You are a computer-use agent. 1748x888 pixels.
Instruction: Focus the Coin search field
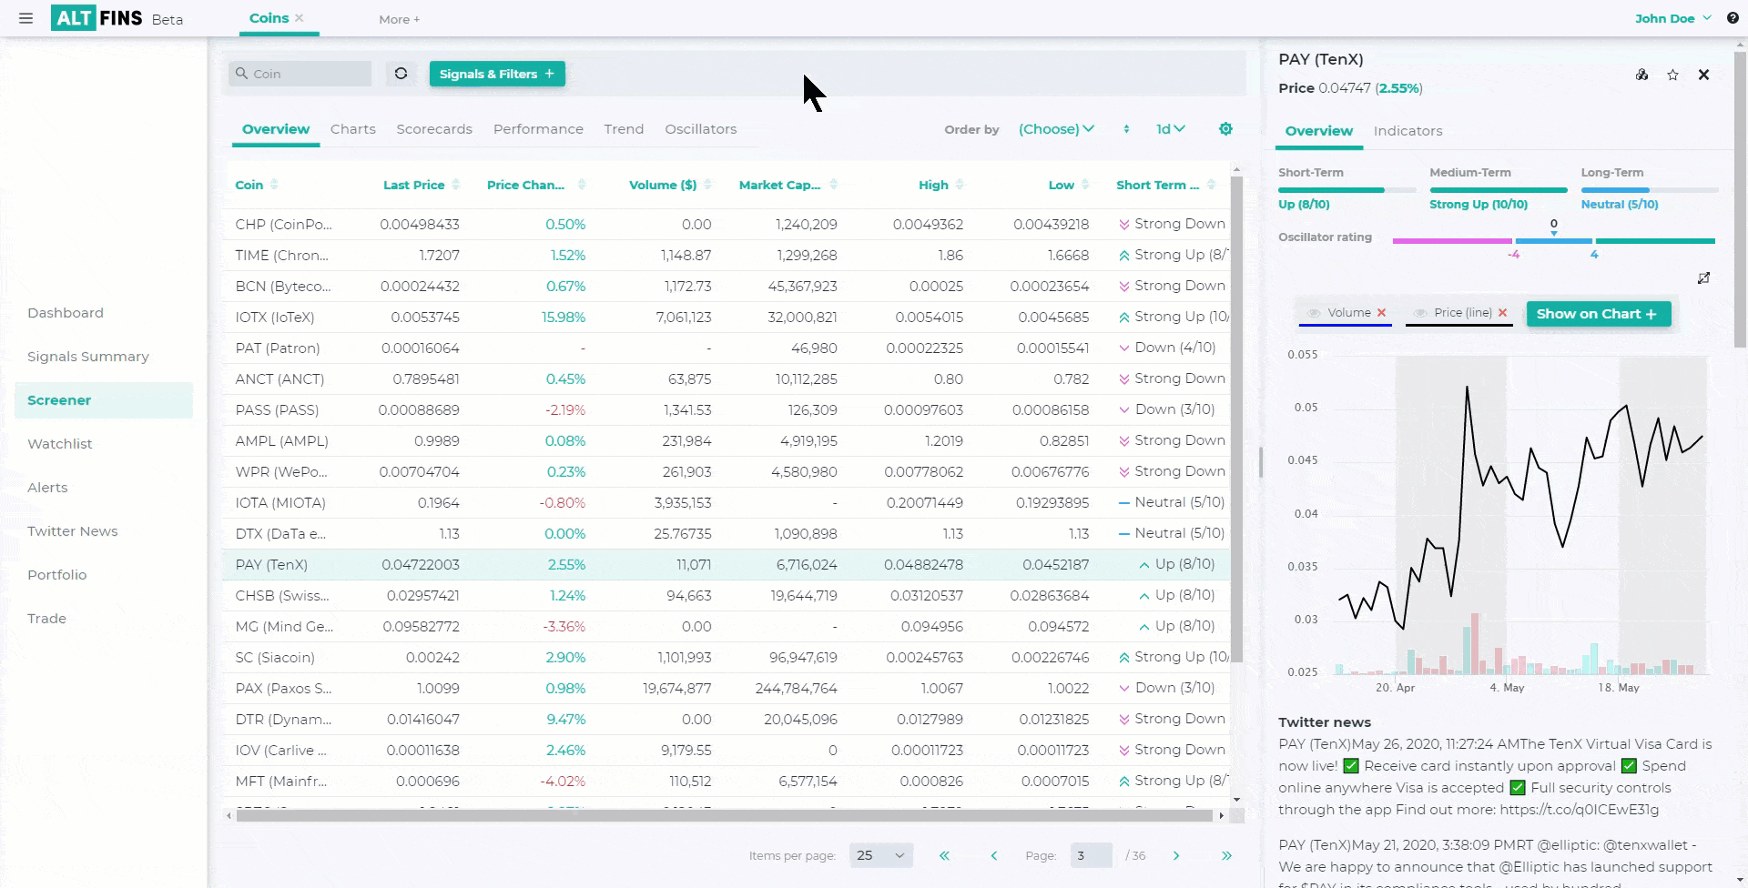click(x=300, y=74)
